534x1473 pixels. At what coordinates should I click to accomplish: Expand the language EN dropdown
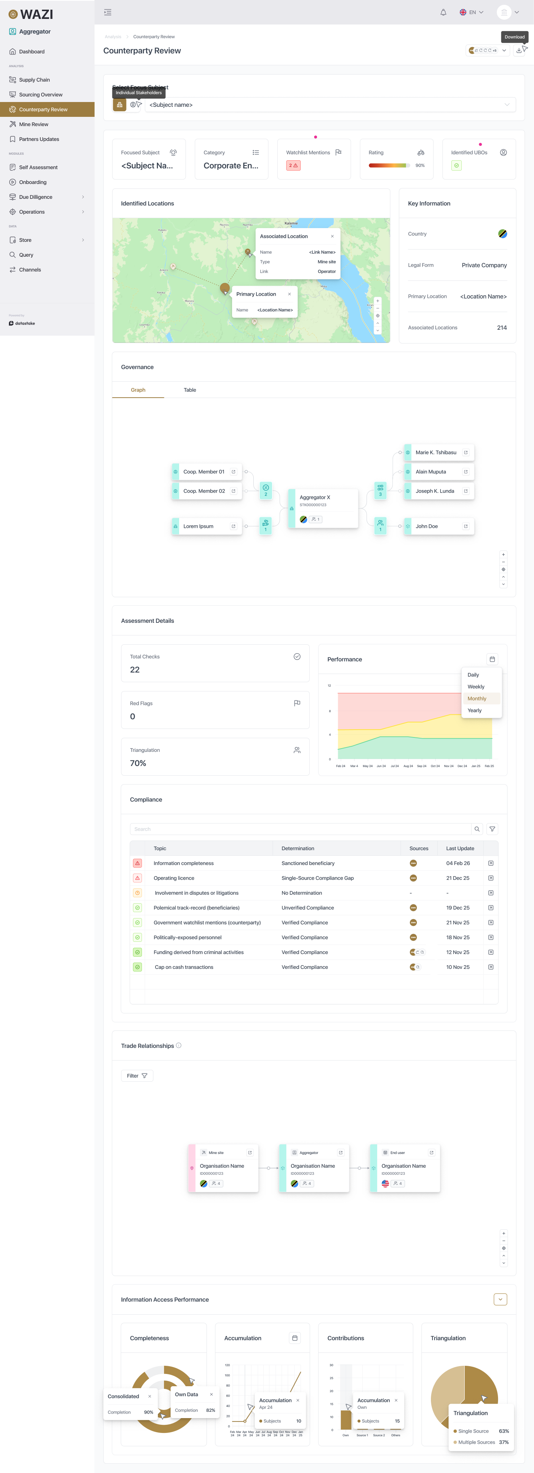(x=472, y=12)
